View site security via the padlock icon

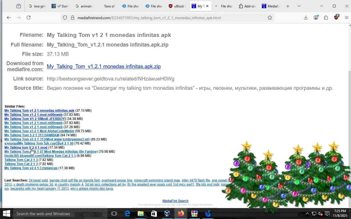point(72,18)
